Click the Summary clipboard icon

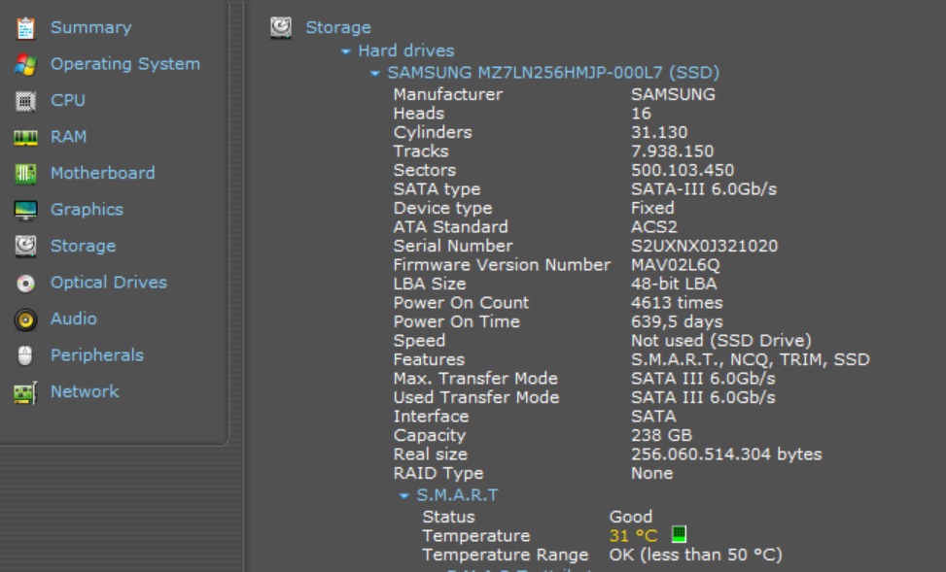pyautogui.click(x=26, y=27)
